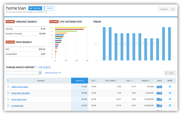This screenshot has width=182, height=115.
Task: Expand the Advanced filters dropdown
Action: 53,73
